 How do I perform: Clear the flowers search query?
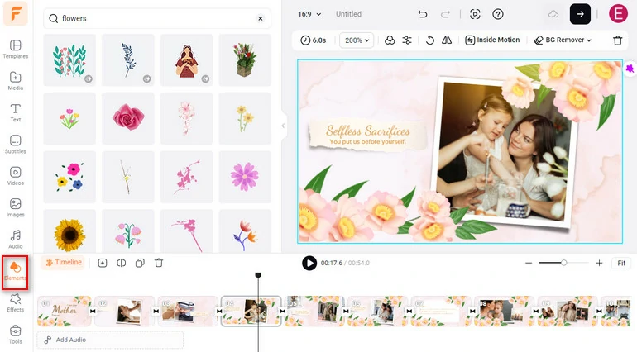(261, 18)
